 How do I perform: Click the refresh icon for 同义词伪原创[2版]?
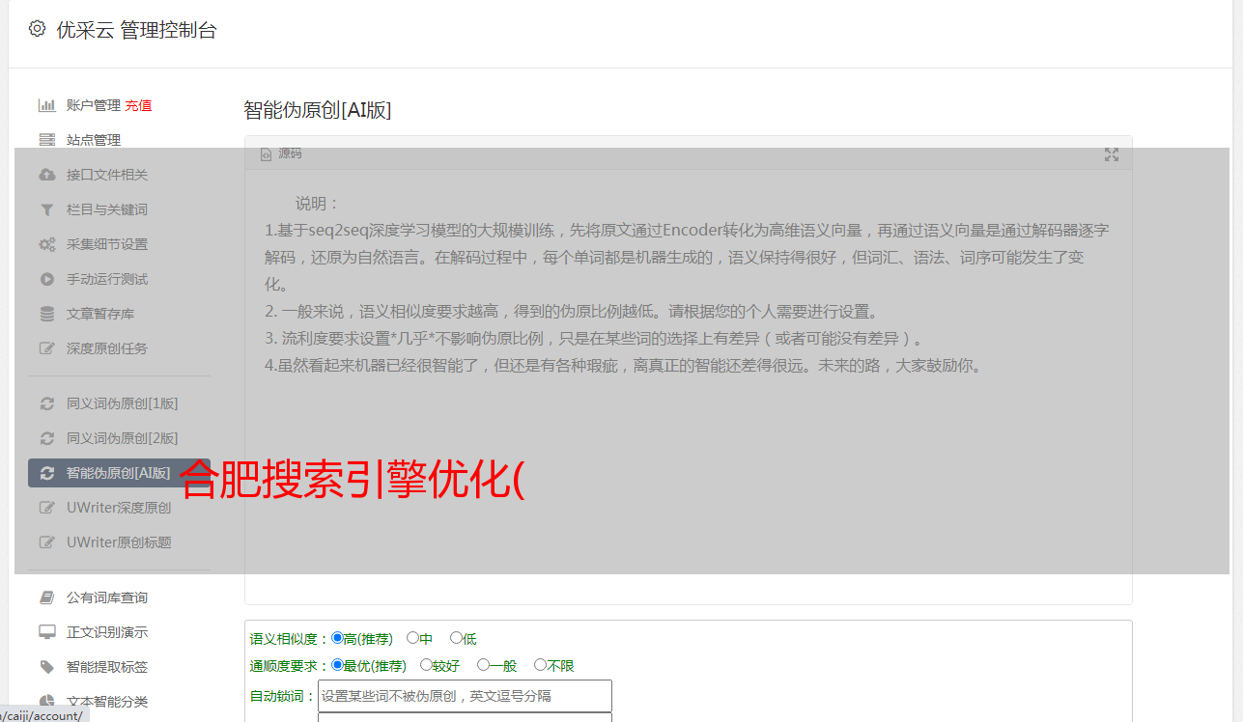tap(46, 438)
